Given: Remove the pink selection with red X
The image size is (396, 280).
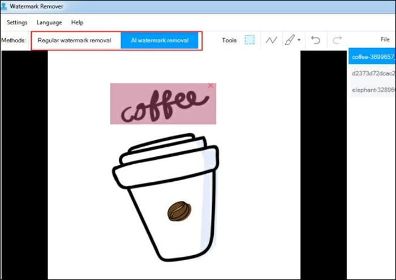Looking at the screenshot, I should pyautogui.click(x=210, y=86).
